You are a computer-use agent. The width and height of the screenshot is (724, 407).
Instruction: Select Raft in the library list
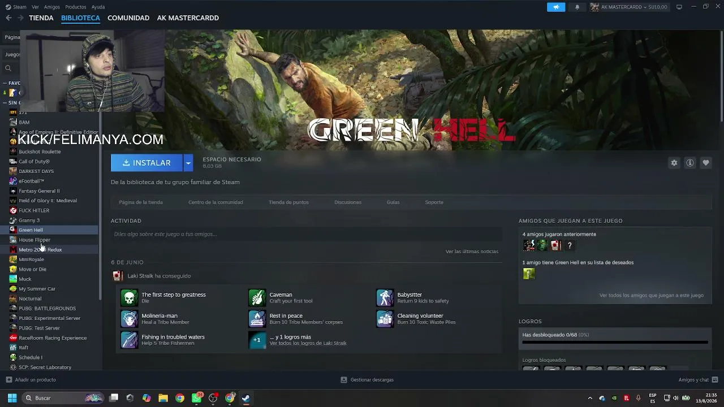[23, 348]
